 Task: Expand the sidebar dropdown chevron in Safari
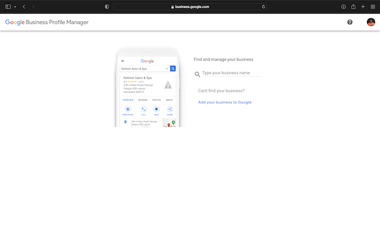coord(15,7)
